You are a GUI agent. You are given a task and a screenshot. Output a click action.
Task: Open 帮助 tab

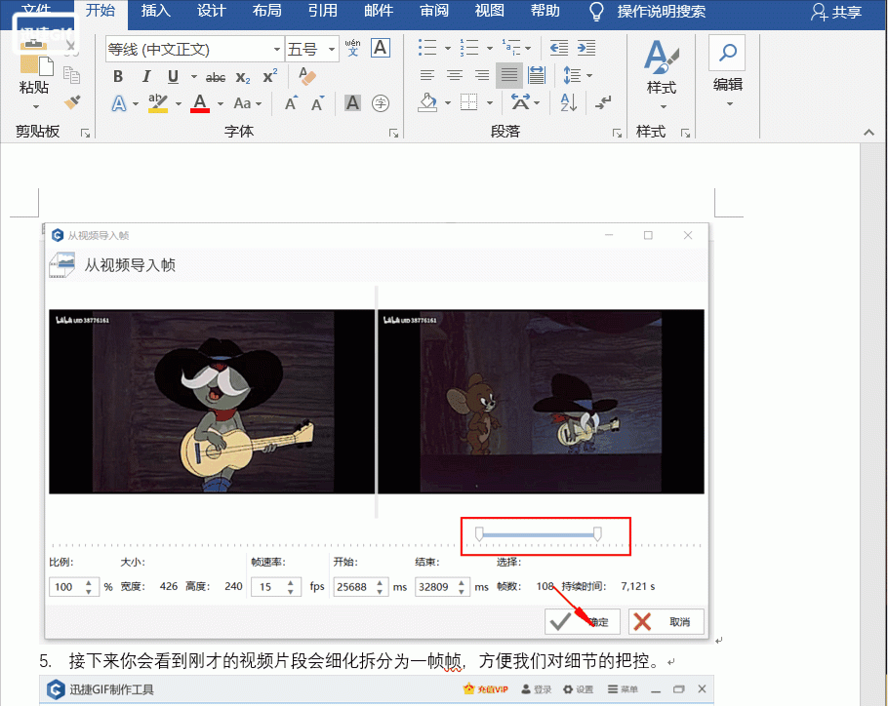tap(545, 11)
